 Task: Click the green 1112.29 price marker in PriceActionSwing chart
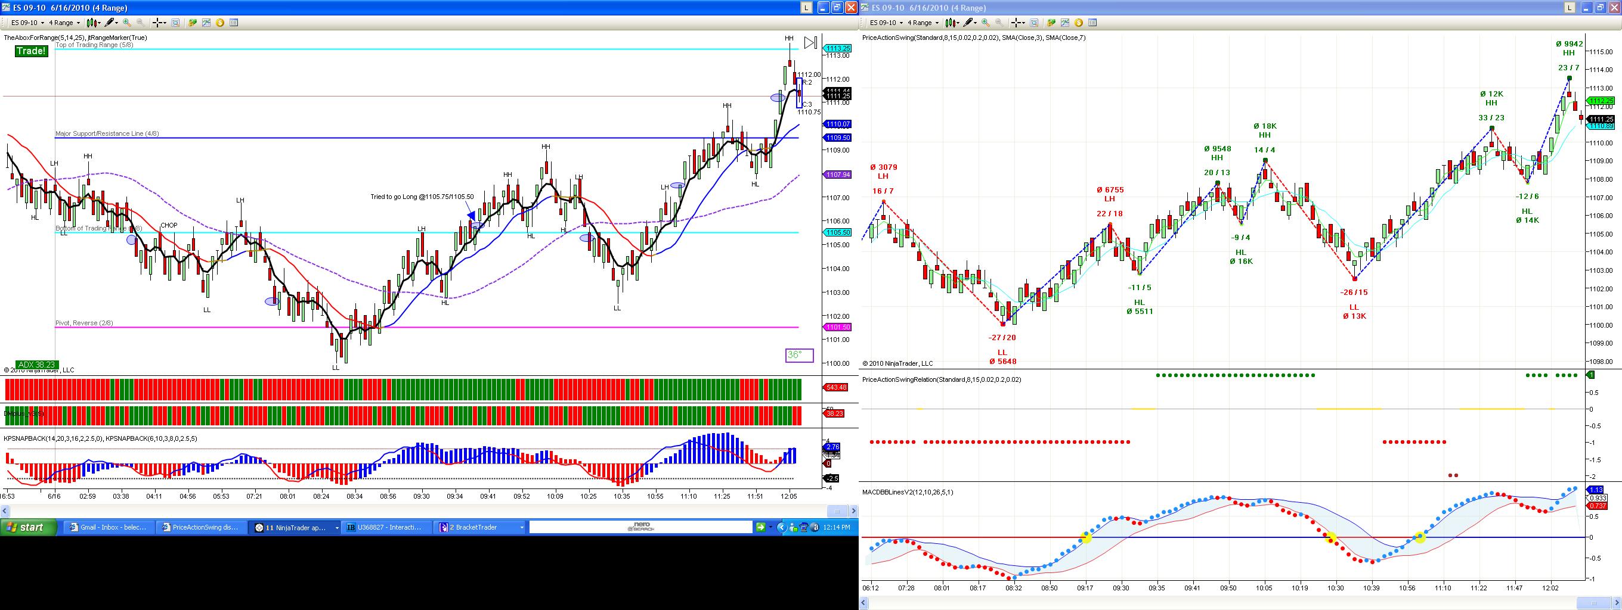coord(1600,101)
